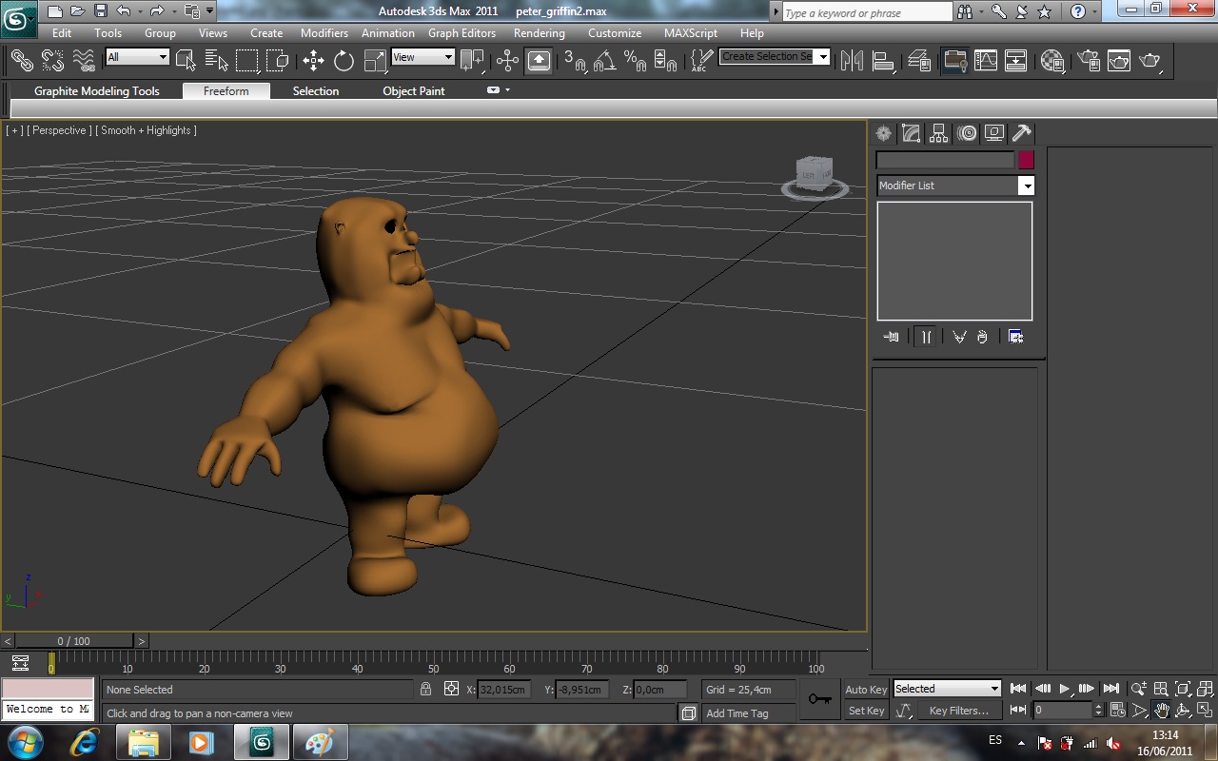Viewport: 1218px width, 761px height.
Task: Open the ribbon minimize options dropdown
Action: 507,90
